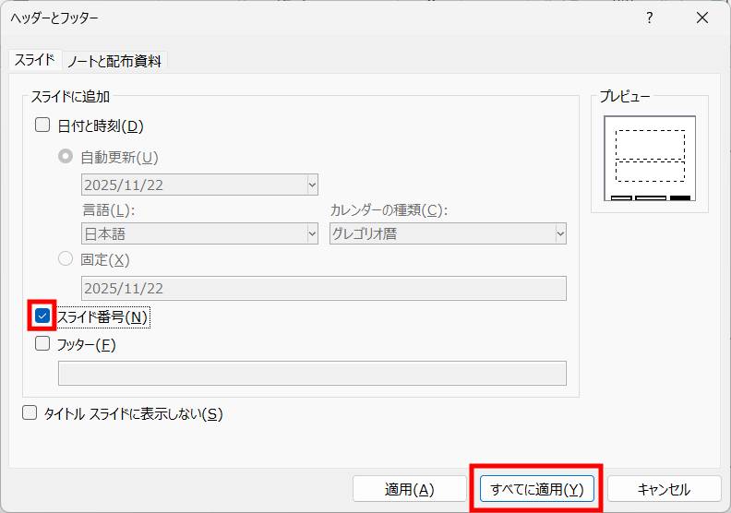The height and width of the screenshot is (513, 731).
Task: Switch to the ノートと配布資料 tab
Action: pyautogui.click(x=114, y=61)
